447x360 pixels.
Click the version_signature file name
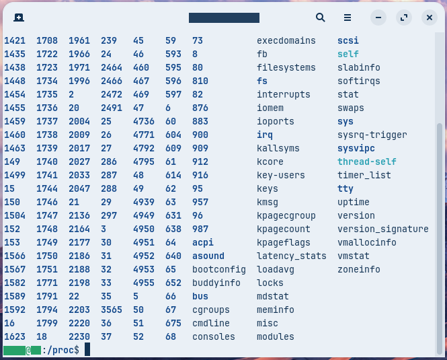click(x=383, y=229)
